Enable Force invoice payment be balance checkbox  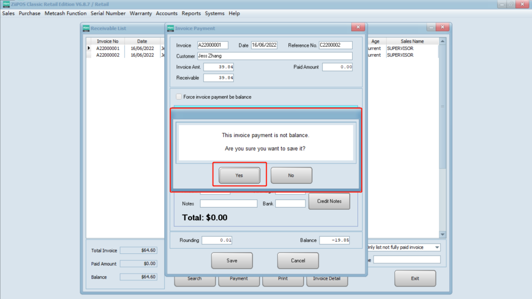click(179, 97)
